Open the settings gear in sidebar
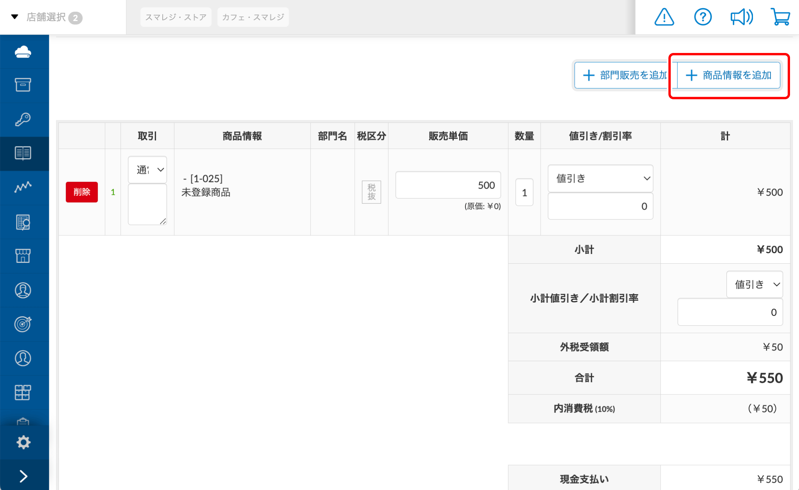Screen dimensions: 799x490 pos(23,442)
